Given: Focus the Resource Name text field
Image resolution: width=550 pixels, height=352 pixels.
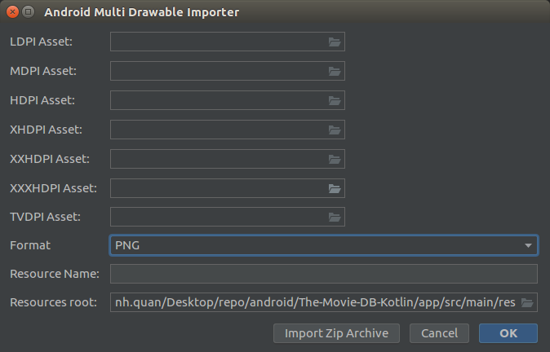Looking at the screenshot, I should tap(323, 274).
